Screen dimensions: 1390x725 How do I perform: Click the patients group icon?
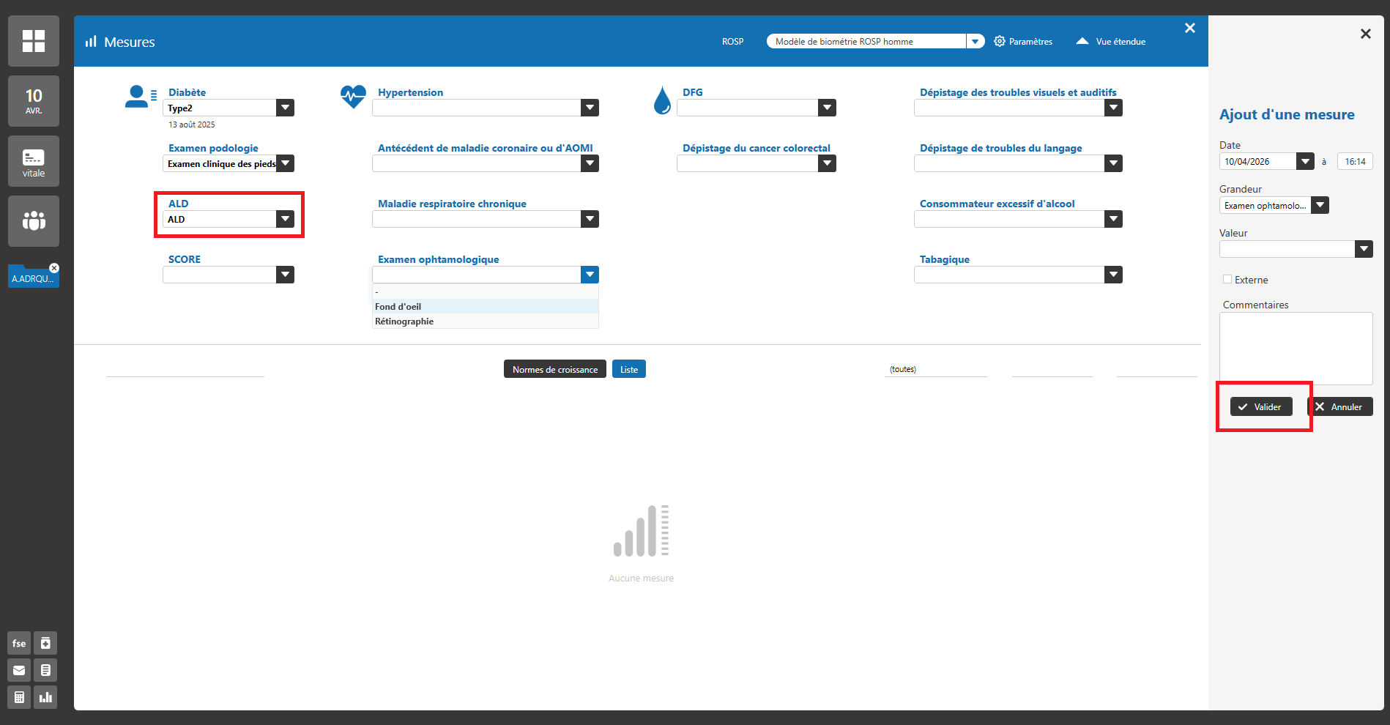[34, 220]
